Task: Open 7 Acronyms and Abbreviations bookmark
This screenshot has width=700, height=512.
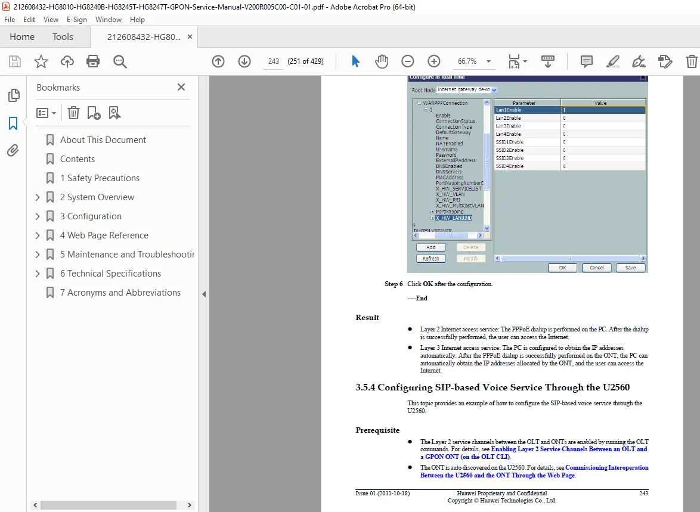Action: 120,293
